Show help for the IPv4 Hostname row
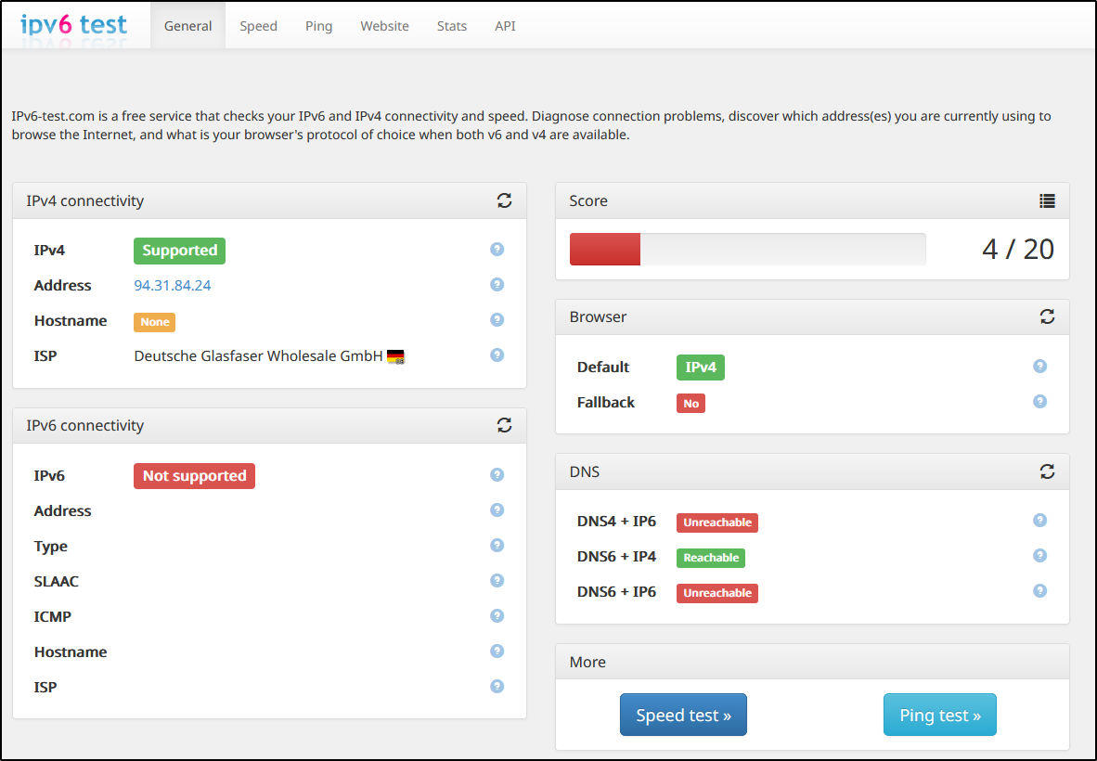 click(497, 319)
